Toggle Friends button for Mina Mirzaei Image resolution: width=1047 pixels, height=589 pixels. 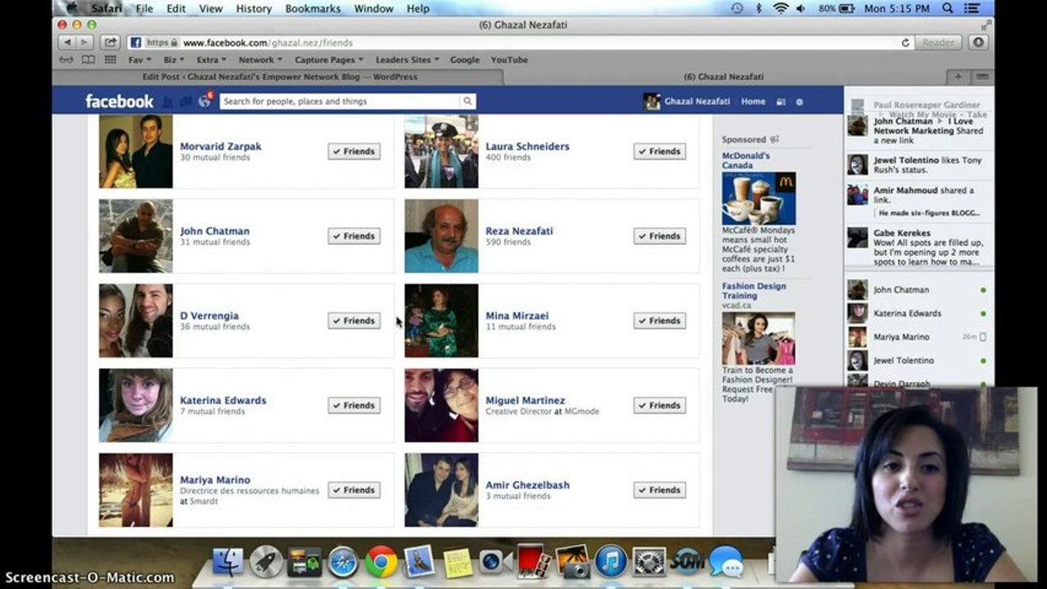point(660,321)
